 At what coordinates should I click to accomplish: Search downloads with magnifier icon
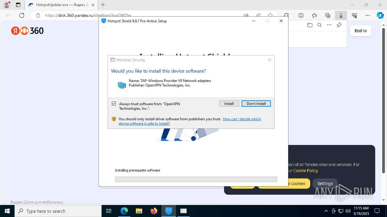pos(319,25)
